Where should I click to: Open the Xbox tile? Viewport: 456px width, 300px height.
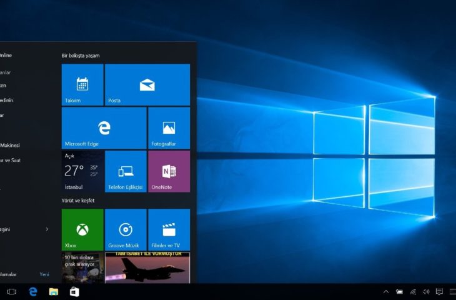(x=82, y=229)
